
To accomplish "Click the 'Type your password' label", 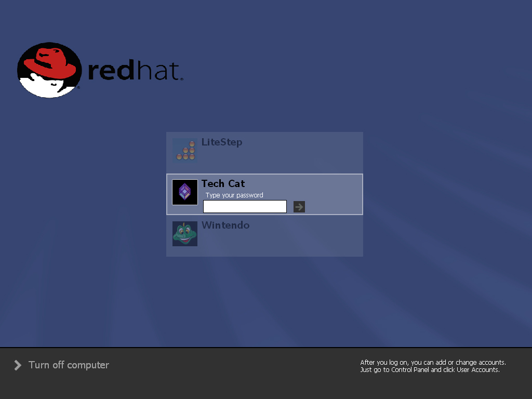I will point(234,195).
